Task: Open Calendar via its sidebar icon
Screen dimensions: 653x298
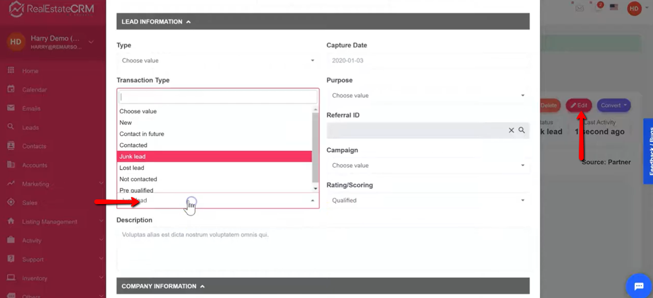Action: tap(11, 89)
